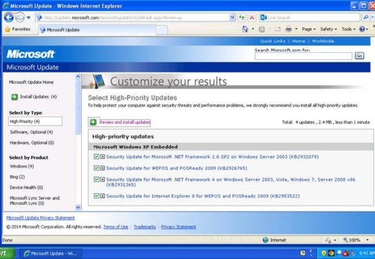Screen dimensions: 375x259
Task: Click the Forward navigation arrow
Action: point(20,17)
